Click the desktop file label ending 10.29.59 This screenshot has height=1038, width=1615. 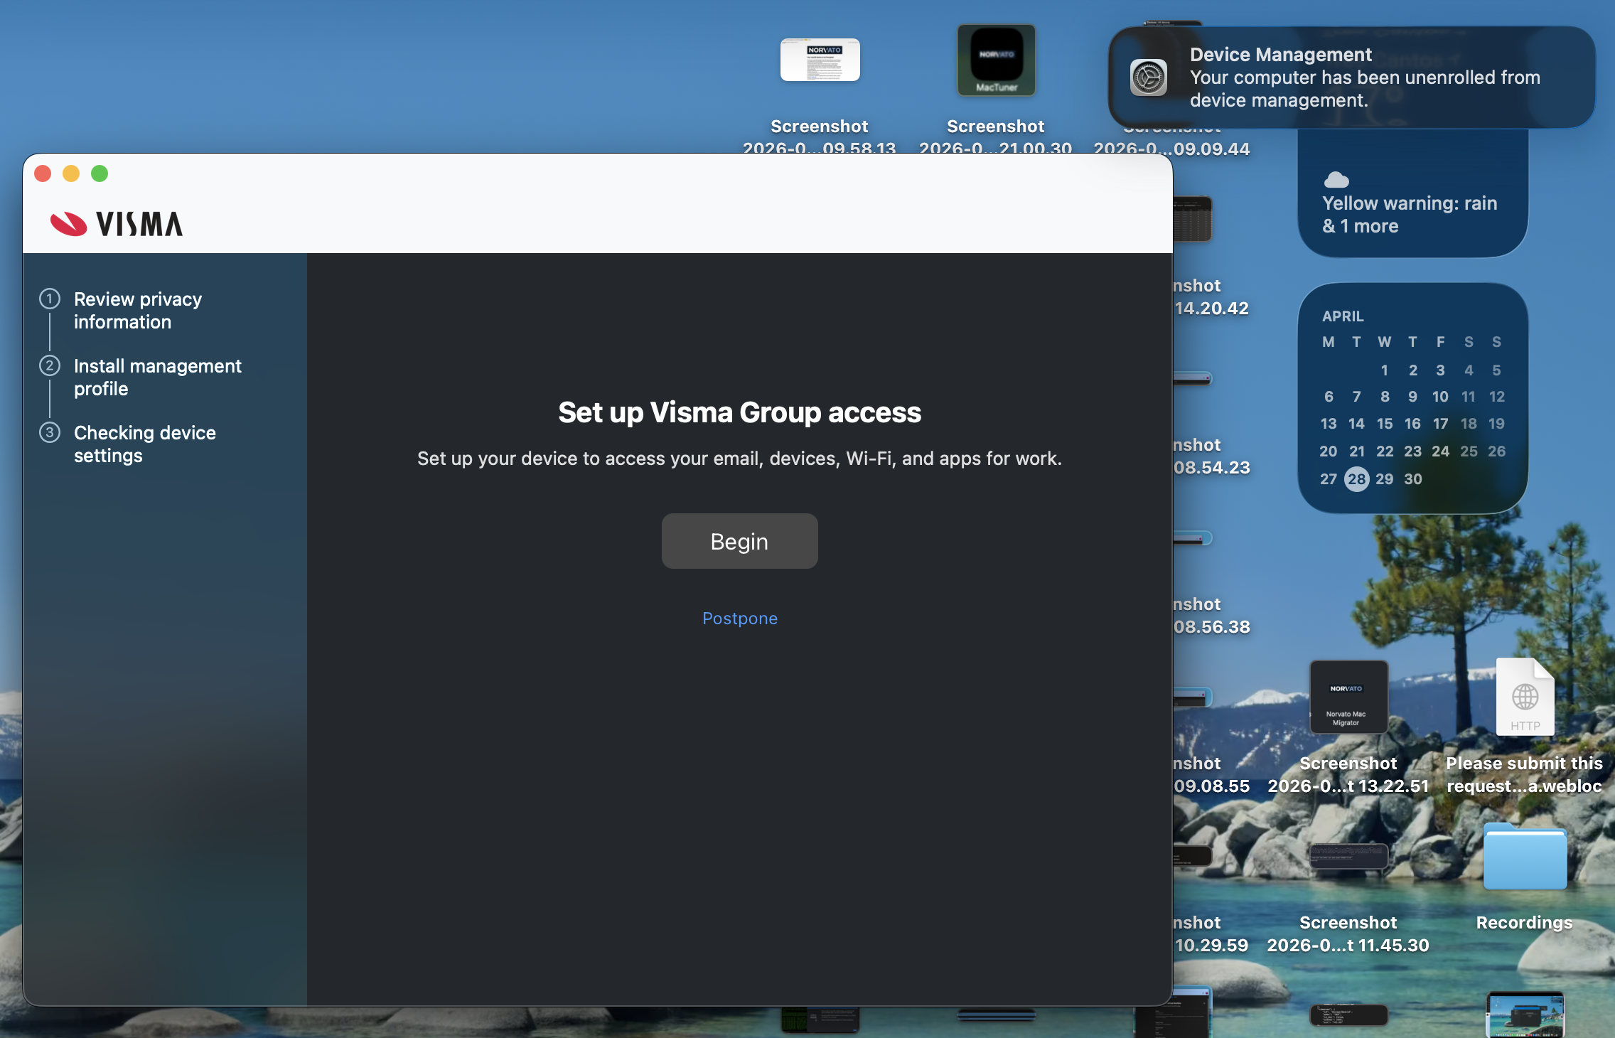[1211, 934]
